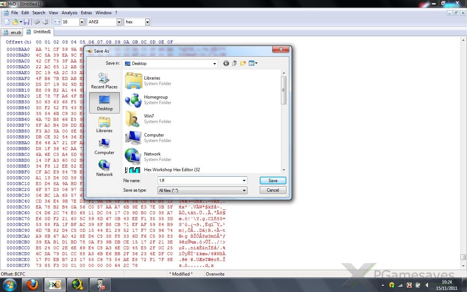467x292 pixels.
Task: Switch to the en.sb tab
Action: pyautogui.click(x=12, y=32)
